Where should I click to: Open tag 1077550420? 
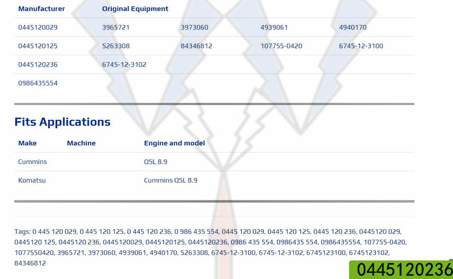pyautogui.click(x=34, y=253)
